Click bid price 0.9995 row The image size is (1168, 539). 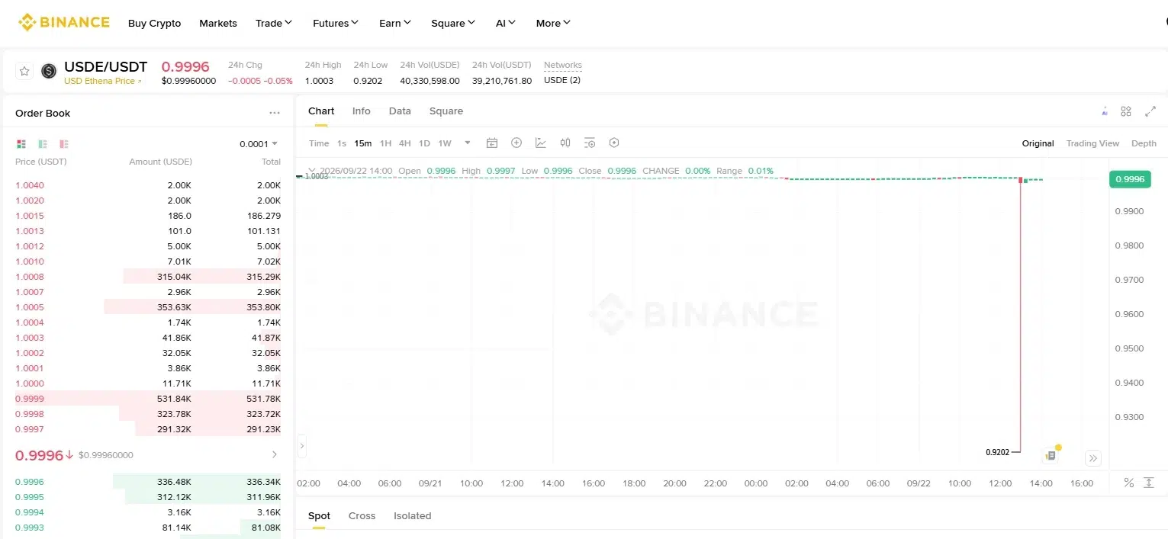point(148,497)
